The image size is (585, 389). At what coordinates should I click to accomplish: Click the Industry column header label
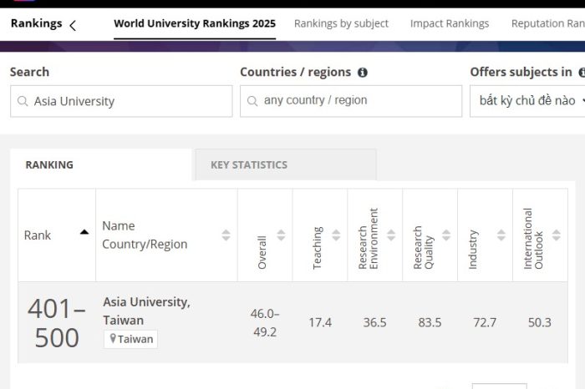pos(473,250)
